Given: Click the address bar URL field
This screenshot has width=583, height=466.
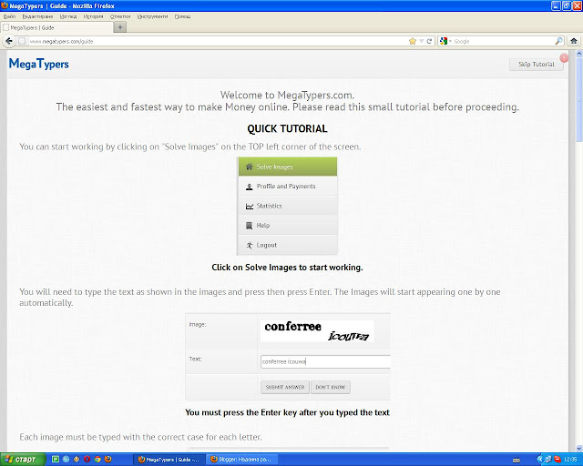Looking at the screenshot, I should click(218, 41).
